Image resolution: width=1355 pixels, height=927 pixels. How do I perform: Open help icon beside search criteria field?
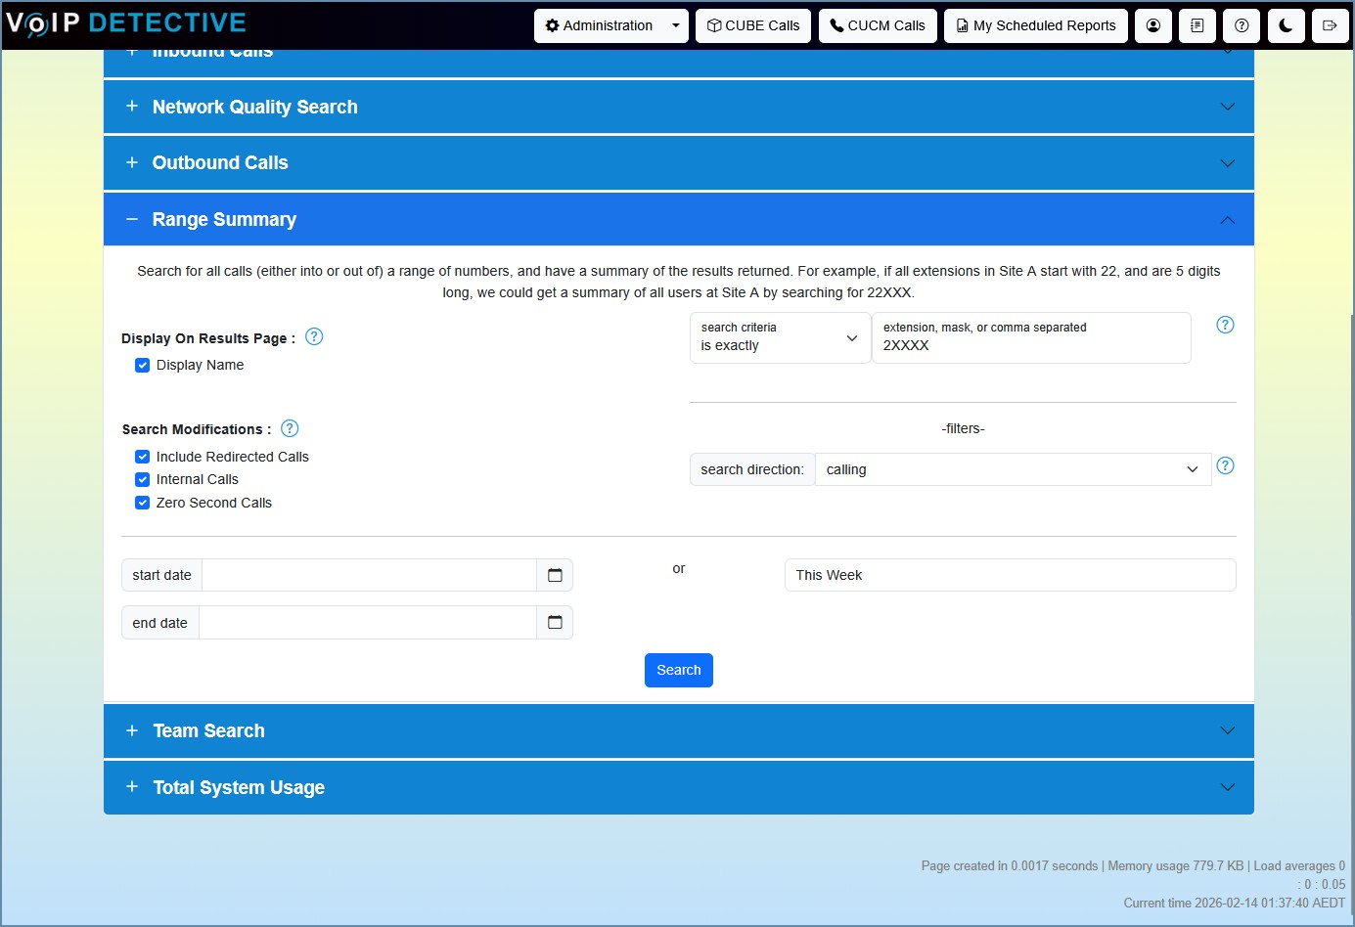[1225, 325]
